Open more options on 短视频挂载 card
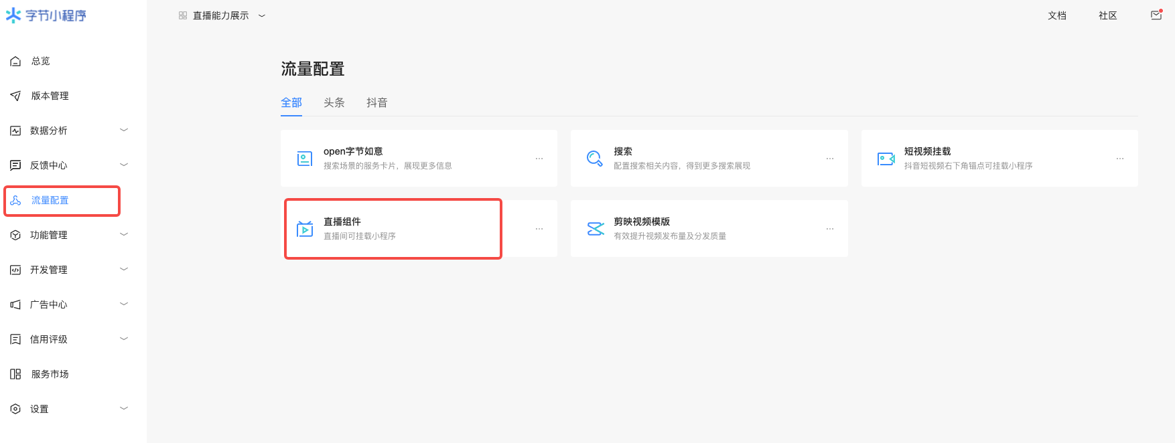The height and width of the screenshot is (443, 1175). click(x=1120, y=159)
